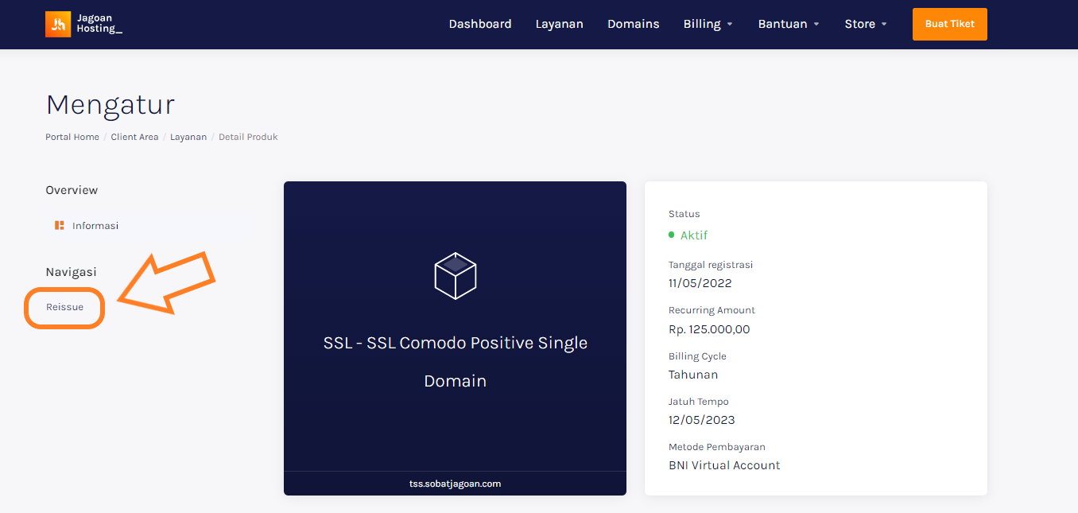Click the Portal Home breadcrumb link
The width and height of the screenshot is (1078, 513).
(x=72, y=137)
